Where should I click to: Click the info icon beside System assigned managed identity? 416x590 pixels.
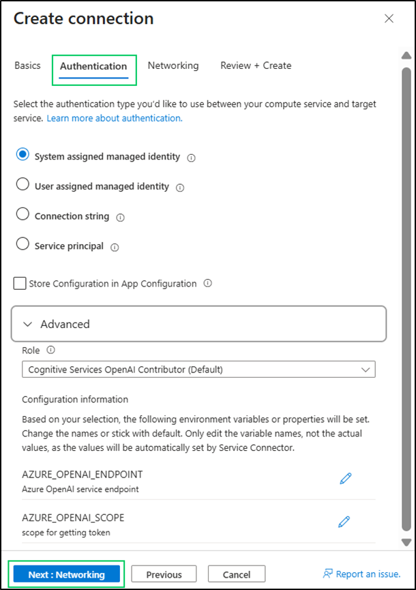(192, 158)
